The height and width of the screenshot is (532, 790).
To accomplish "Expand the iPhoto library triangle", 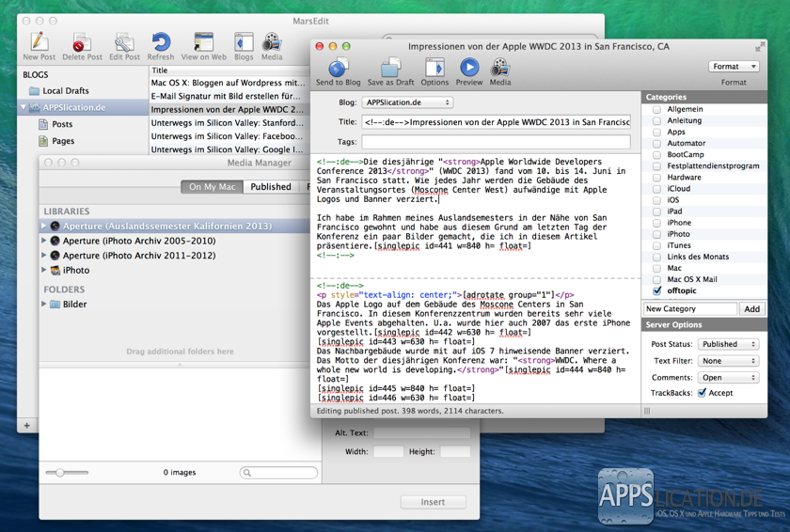I will [44, 271].
